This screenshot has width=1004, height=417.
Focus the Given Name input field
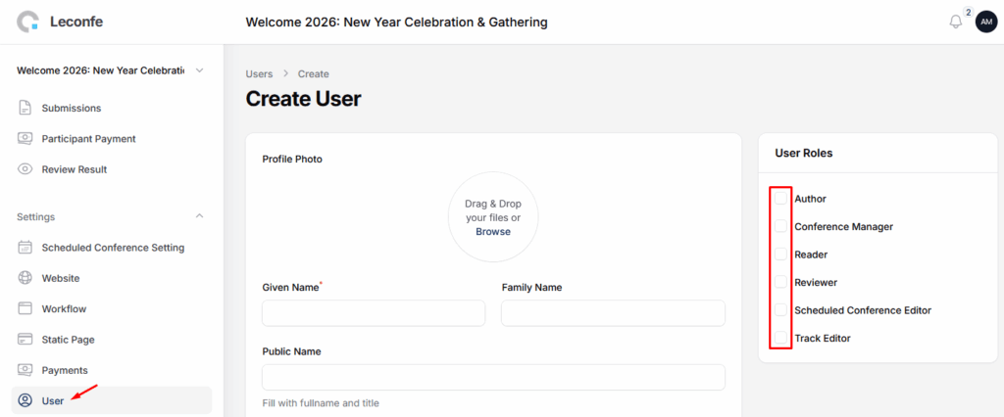point(374,313)
